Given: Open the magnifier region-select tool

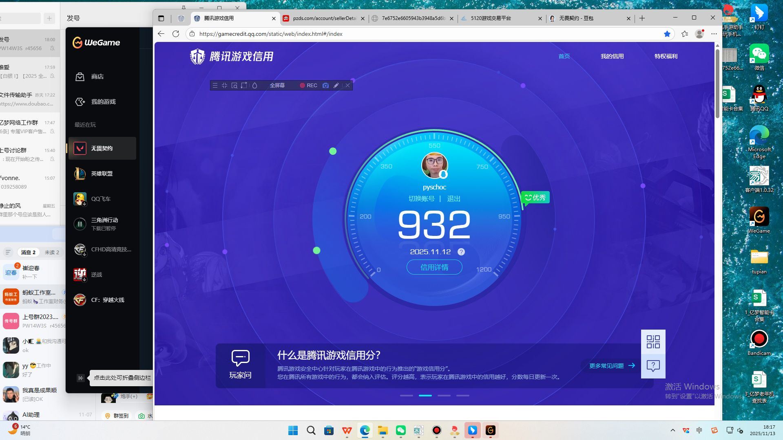Looking at the screenshot, I should pos(234,86).
